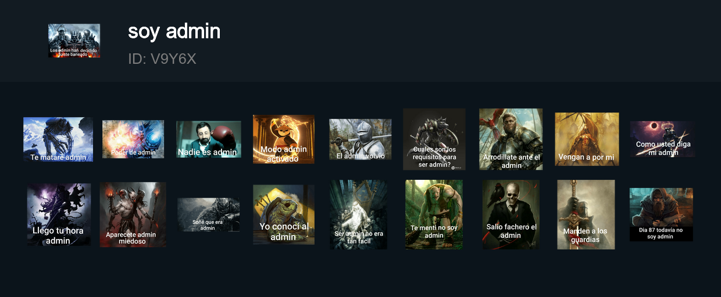The height and width of the screenshot is (297, 721).
Task: Select the 'Te mentí no soy admin' sticker
Action: [434, 215]
